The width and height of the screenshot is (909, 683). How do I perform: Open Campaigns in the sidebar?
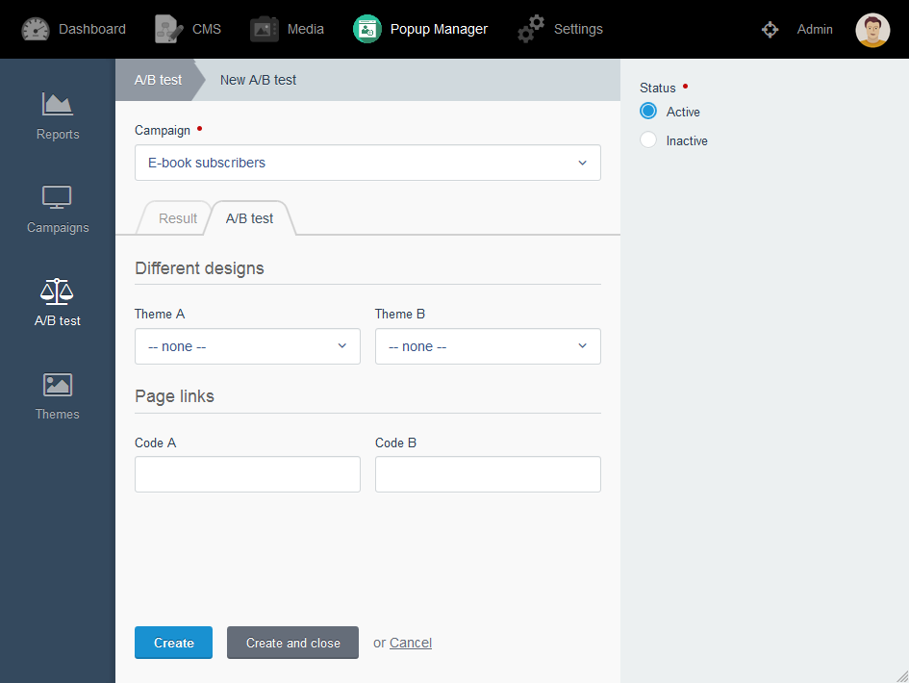(58, 210)
